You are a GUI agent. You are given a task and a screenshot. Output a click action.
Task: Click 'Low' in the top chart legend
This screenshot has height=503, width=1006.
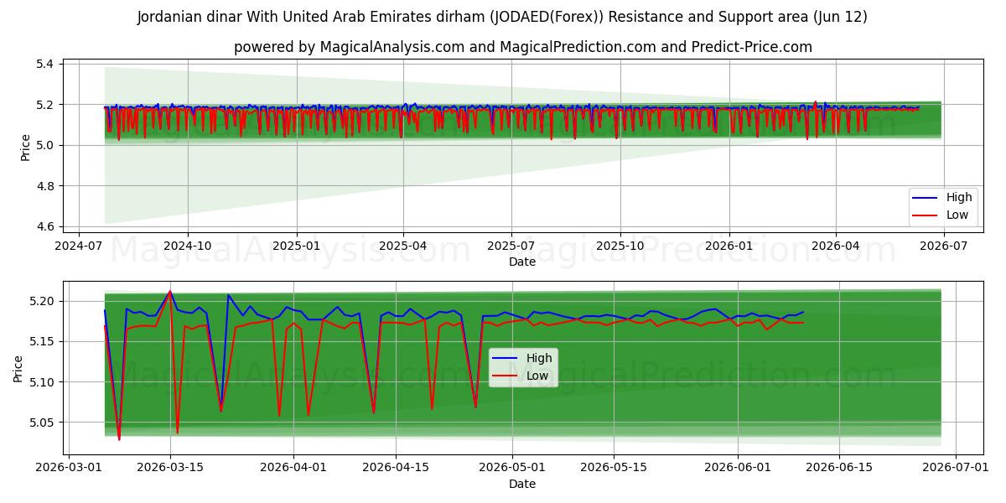click(957, 215)
